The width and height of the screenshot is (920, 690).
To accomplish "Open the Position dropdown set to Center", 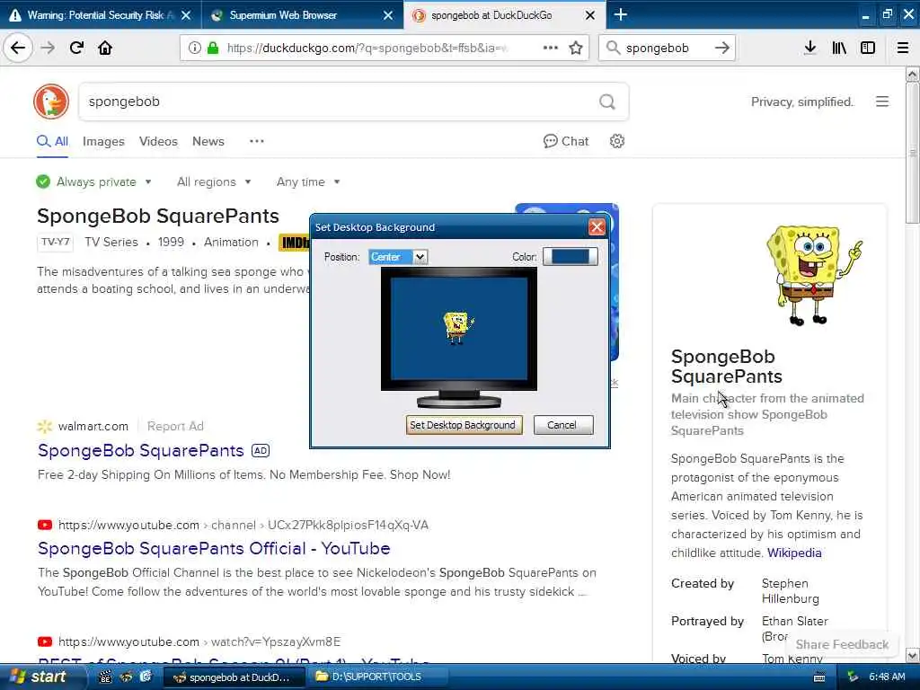I will pos(398,256).
